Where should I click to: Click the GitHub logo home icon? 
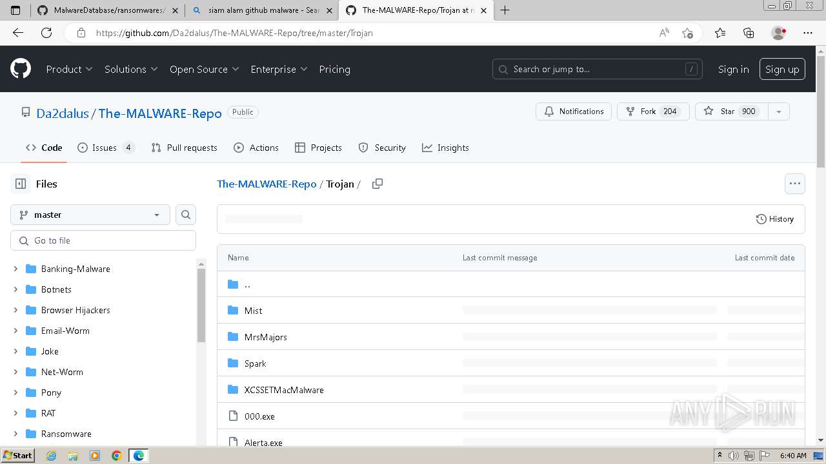pyautogui.click(x=21, y=69)
